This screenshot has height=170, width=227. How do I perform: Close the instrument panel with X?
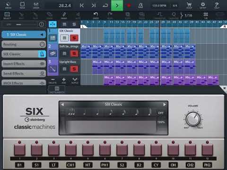[225, 88]
